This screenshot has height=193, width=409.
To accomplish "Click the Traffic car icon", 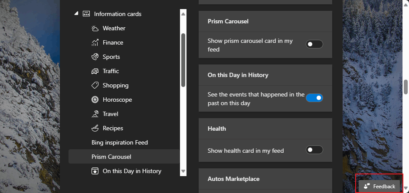I will [95, 71].
